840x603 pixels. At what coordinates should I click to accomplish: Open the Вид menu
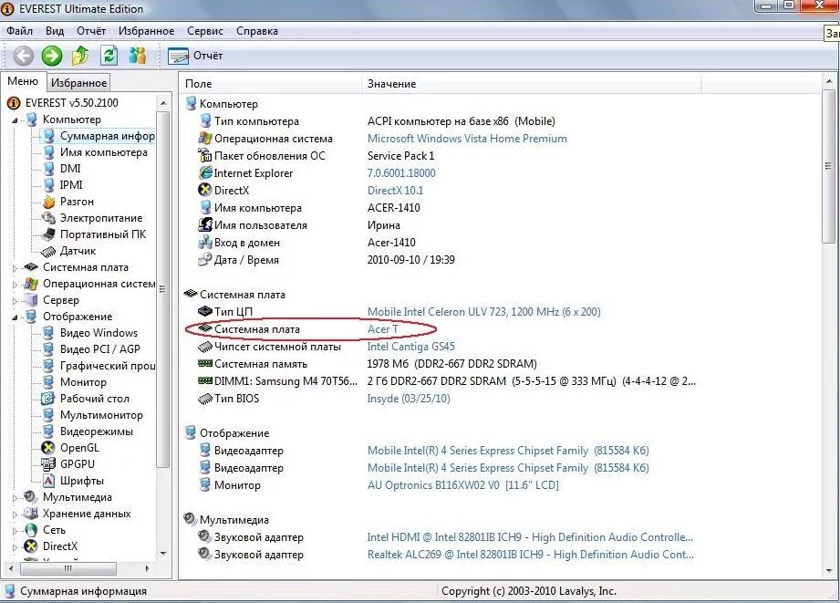(55, 31)
